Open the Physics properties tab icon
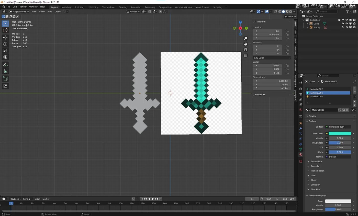Viewport: 358px width, 216px height. coord(301,139)
